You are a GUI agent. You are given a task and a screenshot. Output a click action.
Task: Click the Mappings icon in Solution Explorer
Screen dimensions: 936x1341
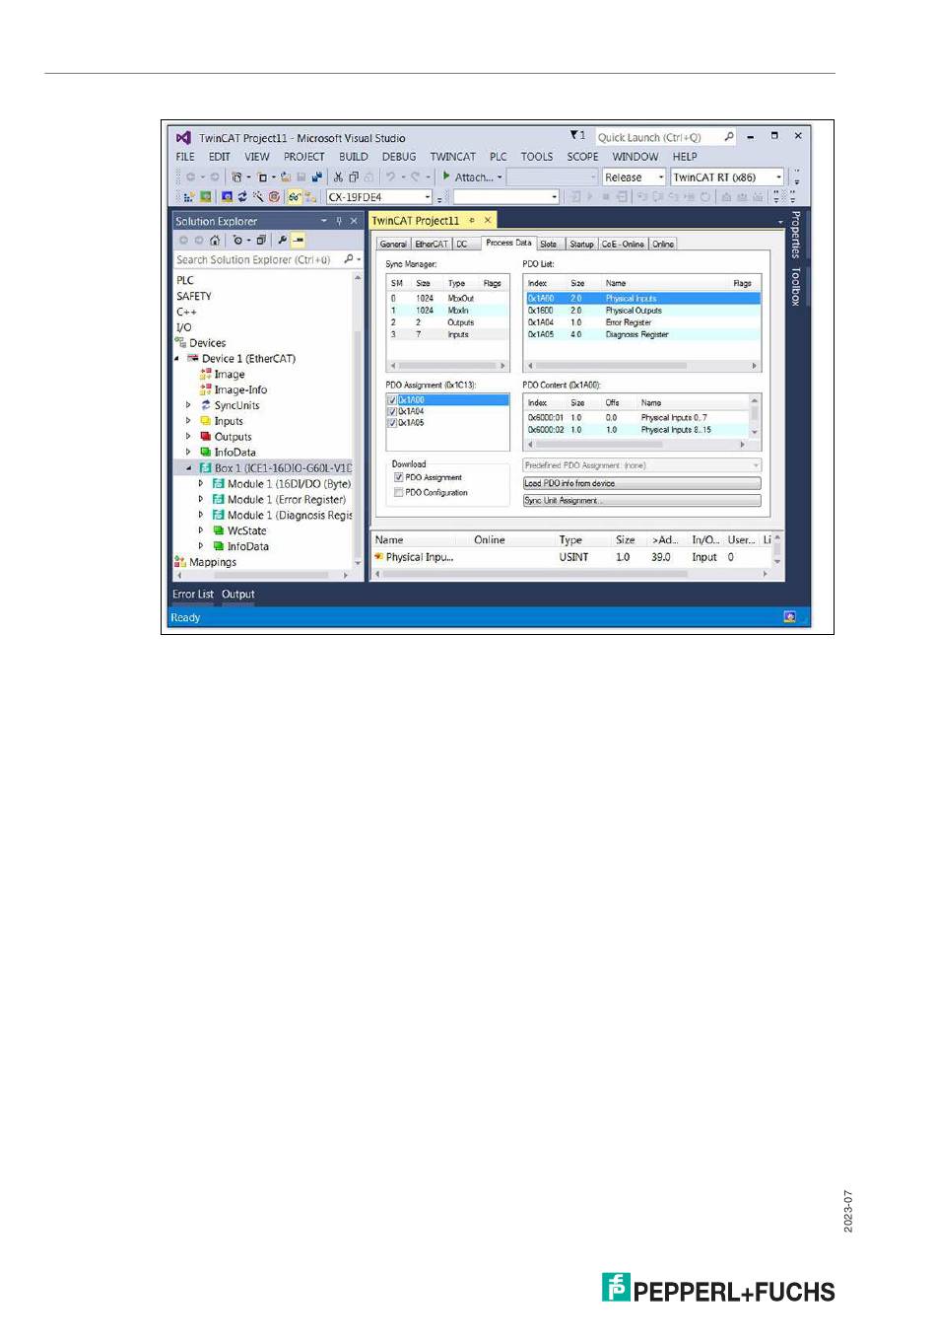point(180,561)
